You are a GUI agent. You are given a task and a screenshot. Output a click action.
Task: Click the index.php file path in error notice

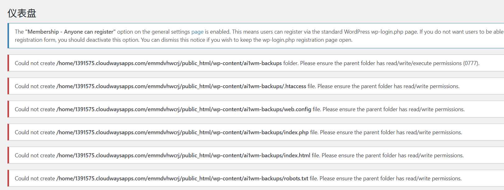pyautogui.click(x=182, y=132)
